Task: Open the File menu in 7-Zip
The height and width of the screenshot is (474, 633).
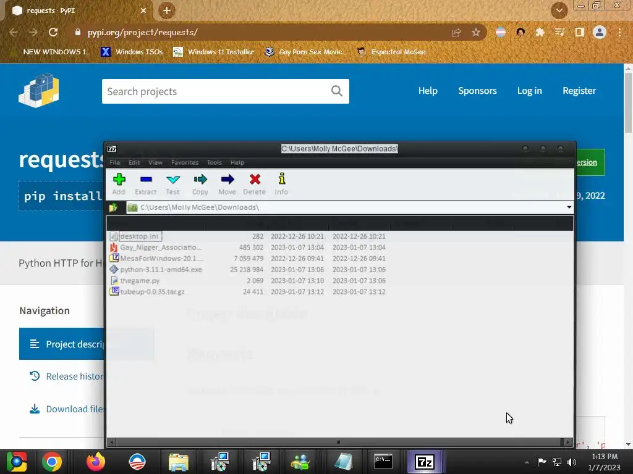Action: (115, 162)
